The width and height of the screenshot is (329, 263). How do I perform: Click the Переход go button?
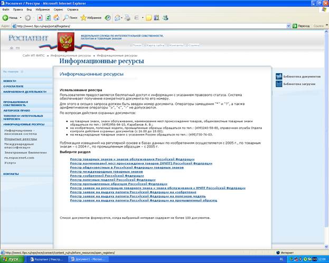301,26
